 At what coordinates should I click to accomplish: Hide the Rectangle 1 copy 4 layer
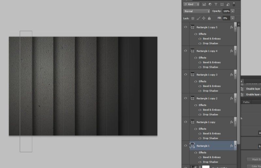pyautogui.click(x=186, y=51)
